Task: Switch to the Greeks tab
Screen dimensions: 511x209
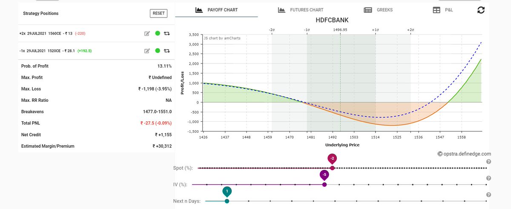Action: (379, 10)
